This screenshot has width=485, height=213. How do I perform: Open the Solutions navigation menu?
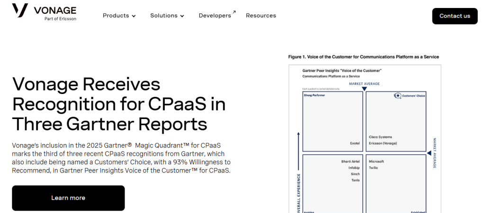coord(164,16)
